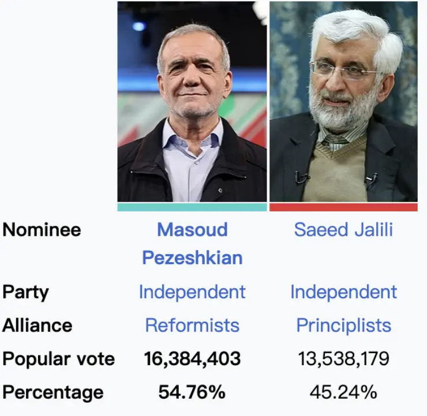The height and width of the screenshot is (416, 427).
Task: Open the Principlists alliance link
Action: click(x=343, y=325)
